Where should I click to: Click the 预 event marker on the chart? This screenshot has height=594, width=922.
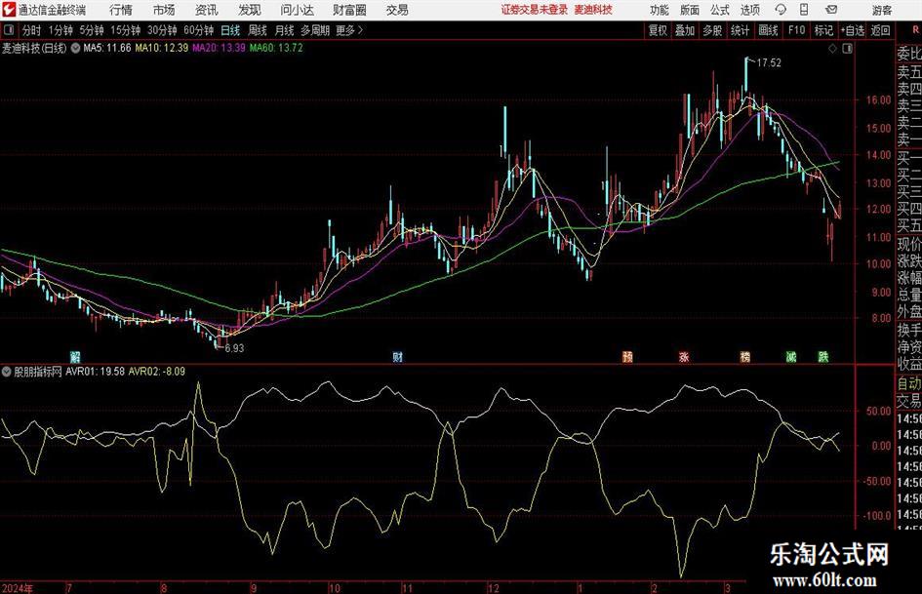pos(628,357)
